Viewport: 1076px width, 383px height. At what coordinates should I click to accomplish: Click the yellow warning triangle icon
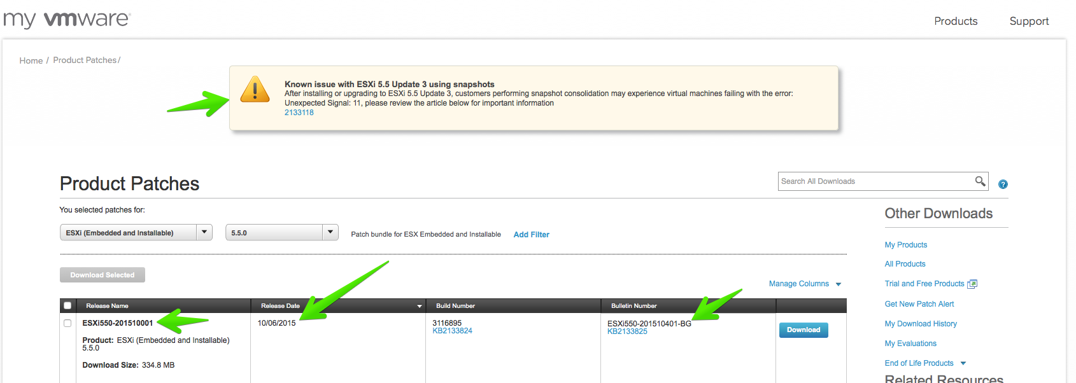click(255, 90)
